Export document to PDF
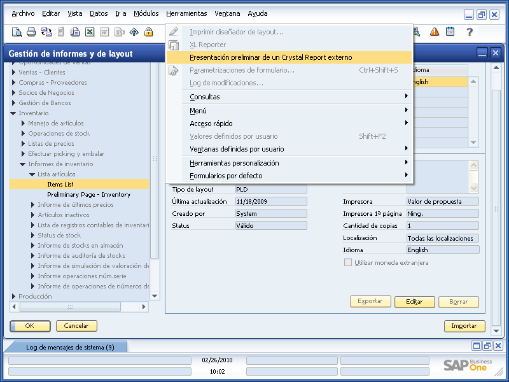 click(x=119, y=31)
